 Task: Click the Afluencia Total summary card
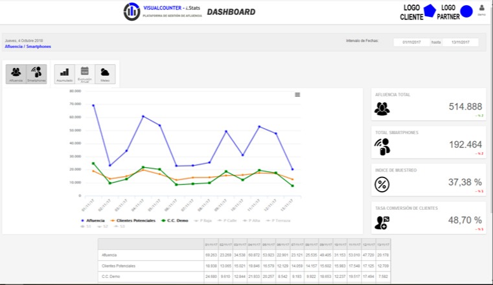pyautogui.click(x=428, y=106)
